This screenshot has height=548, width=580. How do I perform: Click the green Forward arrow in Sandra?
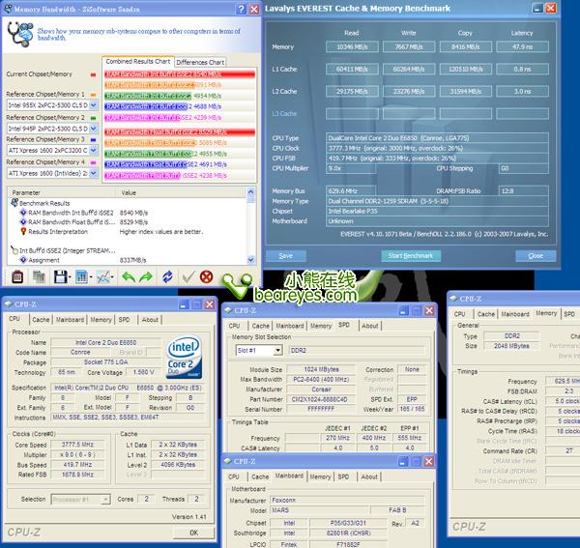pyautogui.click(x=146, y=276)
